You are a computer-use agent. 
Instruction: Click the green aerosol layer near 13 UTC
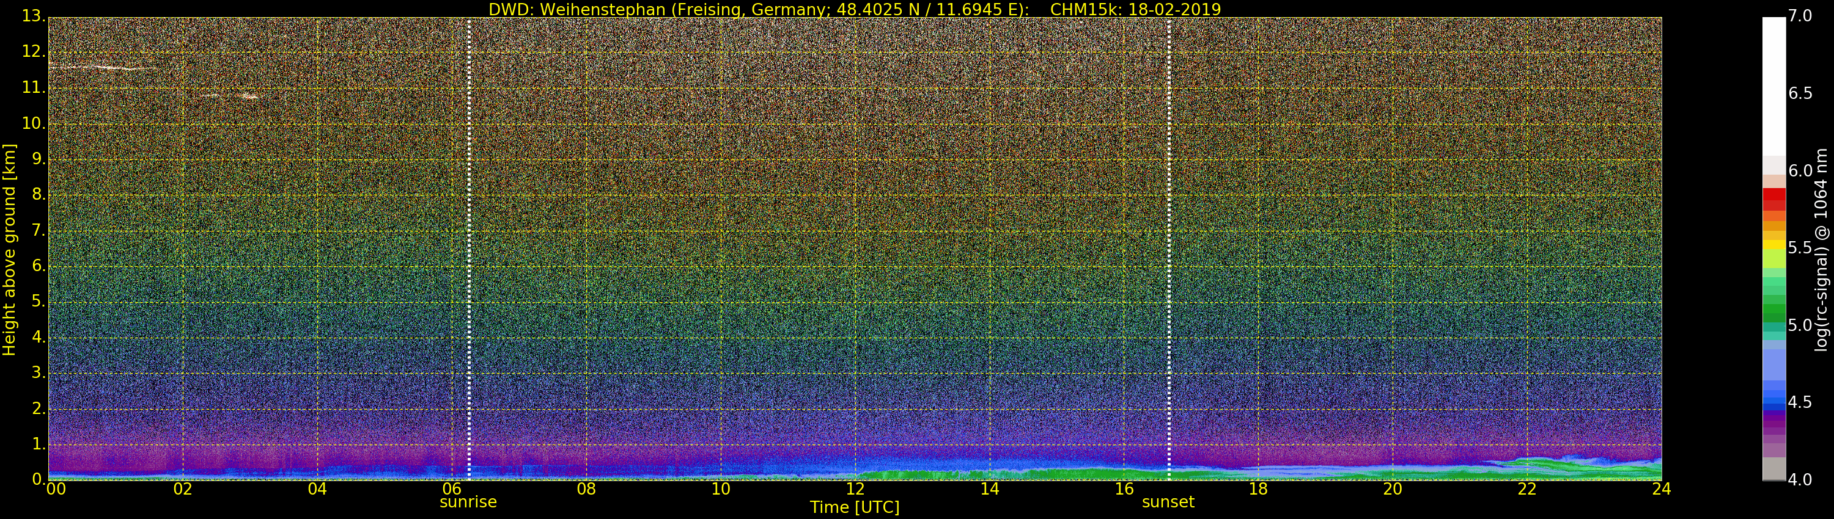coord(926,473)
